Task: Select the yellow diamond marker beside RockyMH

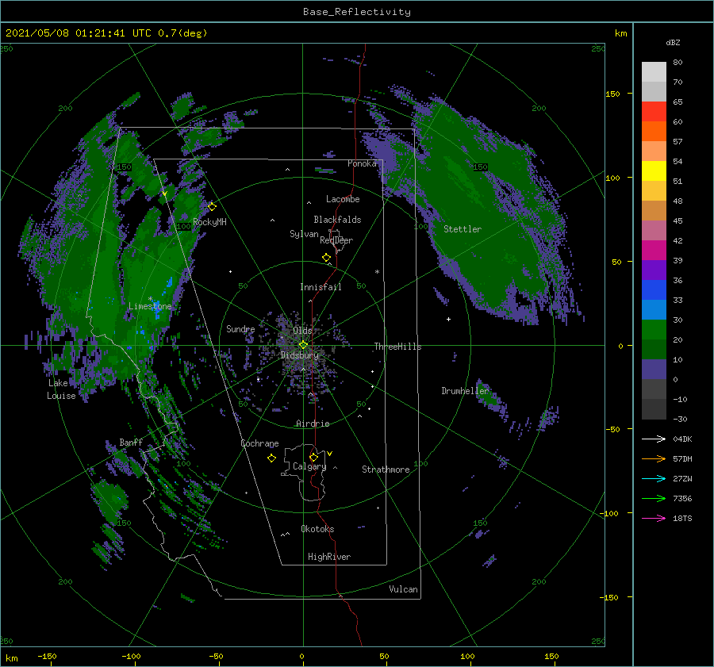Action: click(212, 207)
